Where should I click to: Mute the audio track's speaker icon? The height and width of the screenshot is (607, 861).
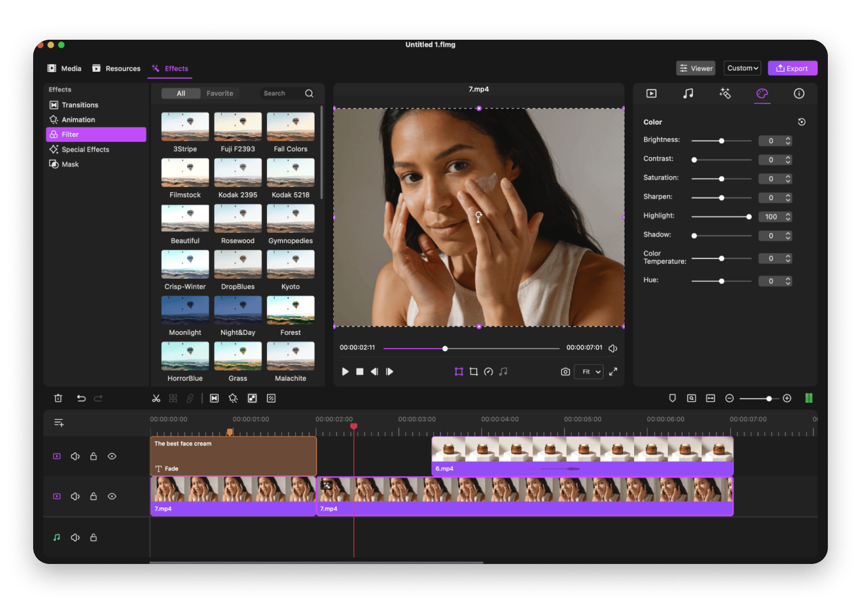[75, 537]
